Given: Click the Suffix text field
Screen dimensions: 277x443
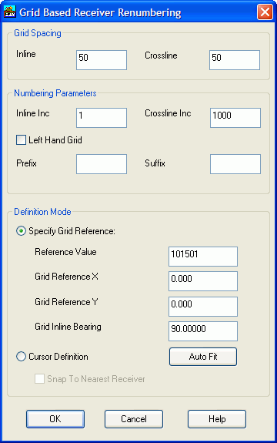Looking at the screenshot, I should pos(235,164).
